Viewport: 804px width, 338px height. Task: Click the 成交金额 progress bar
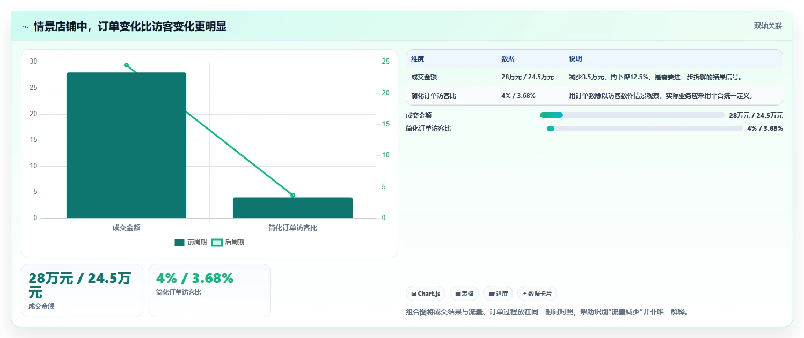632,115
